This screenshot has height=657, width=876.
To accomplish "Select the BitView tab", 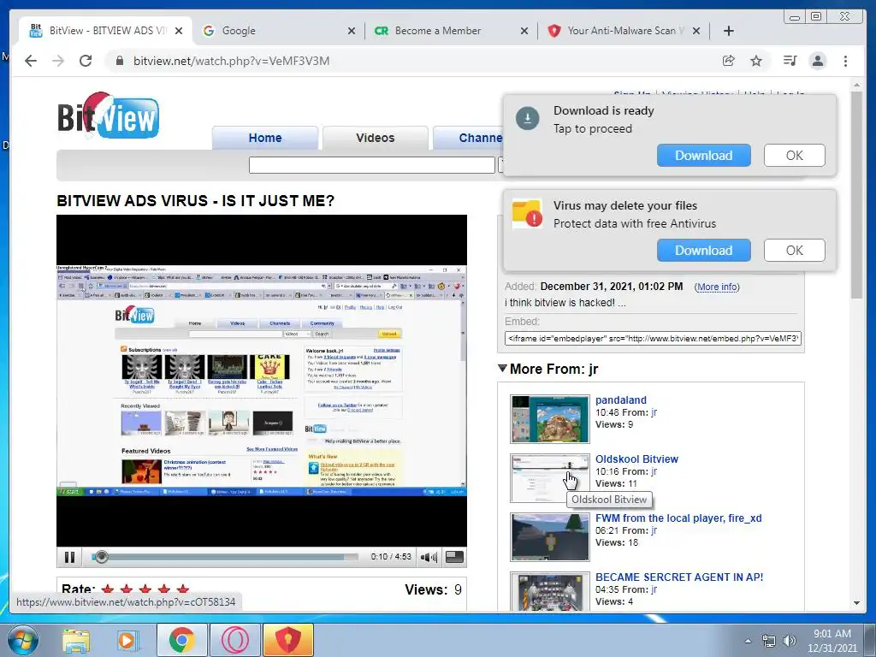I will [105, 31].
